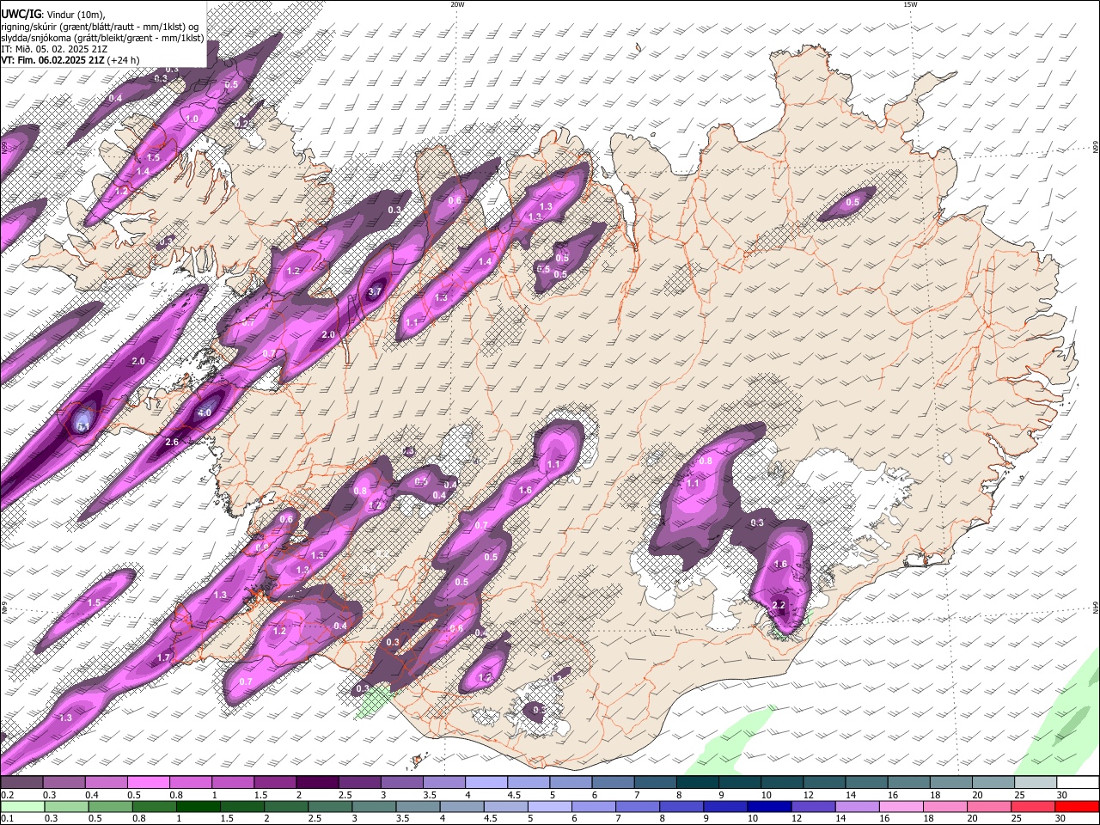Select the 20 pink swatch in the lower legend row
The width and height of the screenshot is (1100, 825).
(x=988, y=806)
